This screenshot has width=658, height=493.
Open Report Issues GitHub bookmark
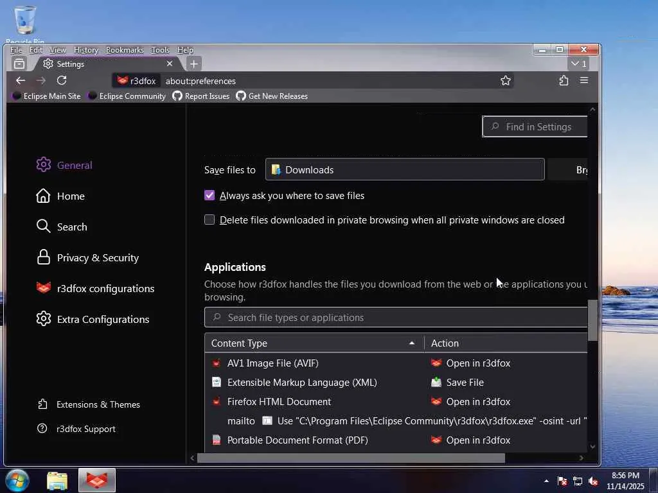tap(201, 96)
